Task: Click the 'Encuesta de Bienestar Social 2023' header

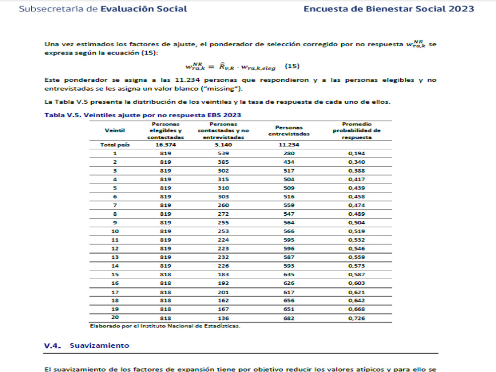Action: tap(389, 9)
